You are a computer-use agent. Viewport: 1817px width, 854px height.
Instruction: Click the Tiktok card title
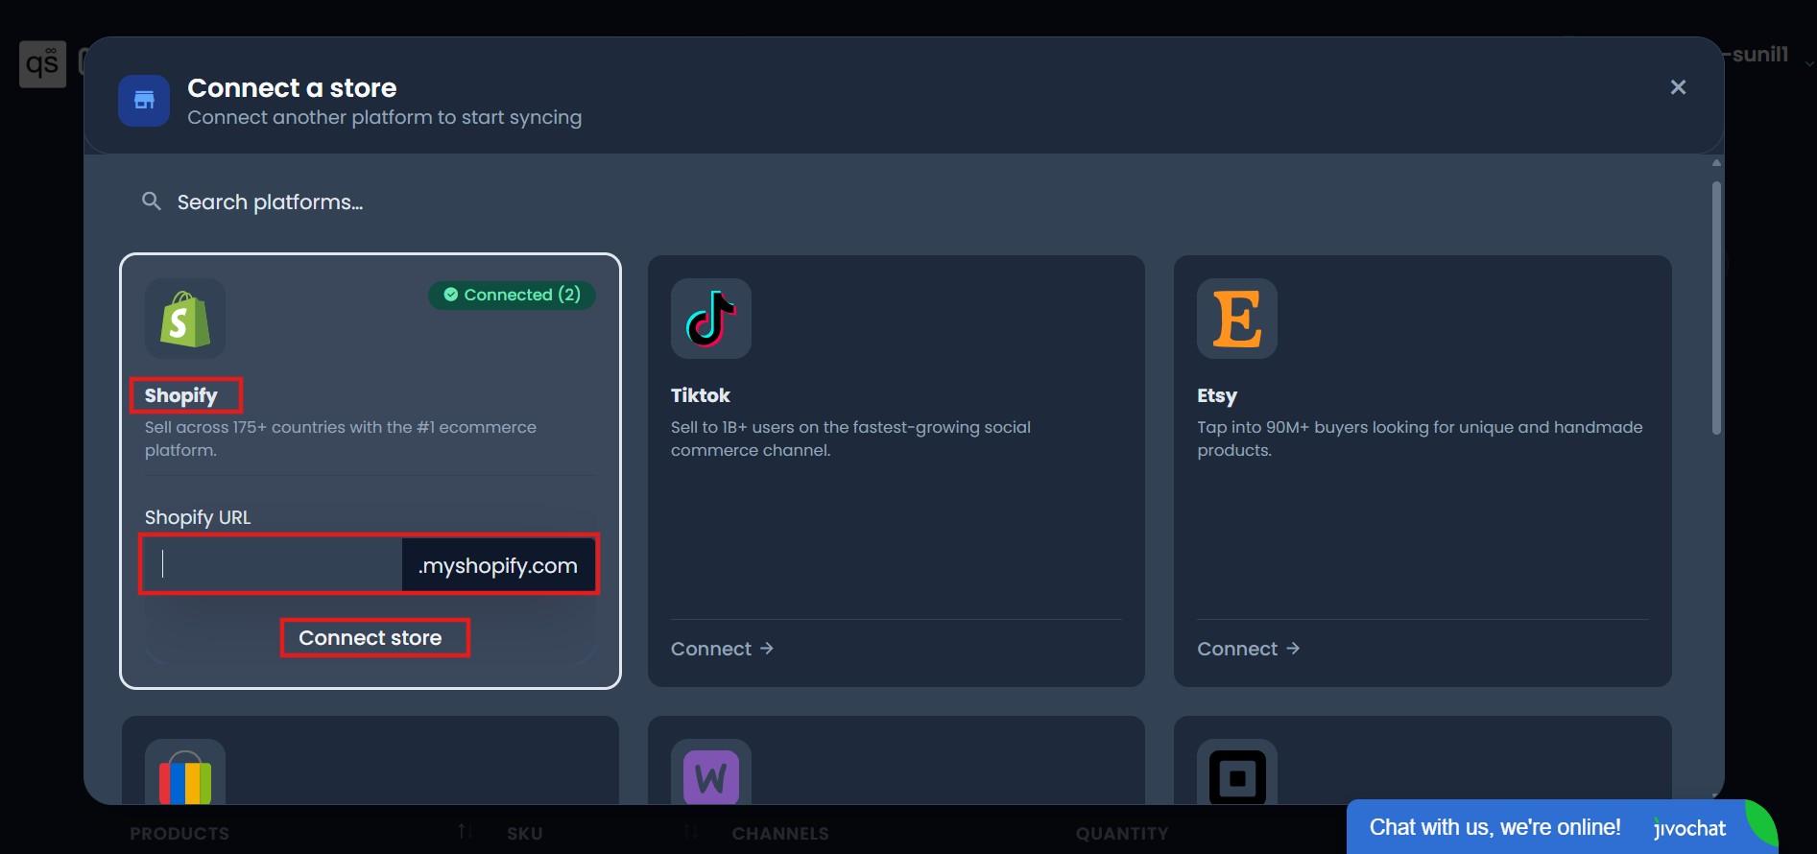[701, 395]
